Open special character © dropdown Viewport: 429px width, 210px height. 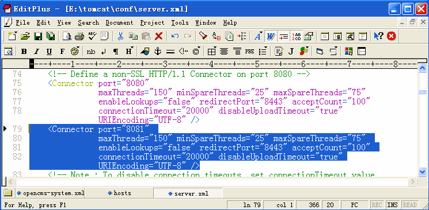[x=196, y=51]
